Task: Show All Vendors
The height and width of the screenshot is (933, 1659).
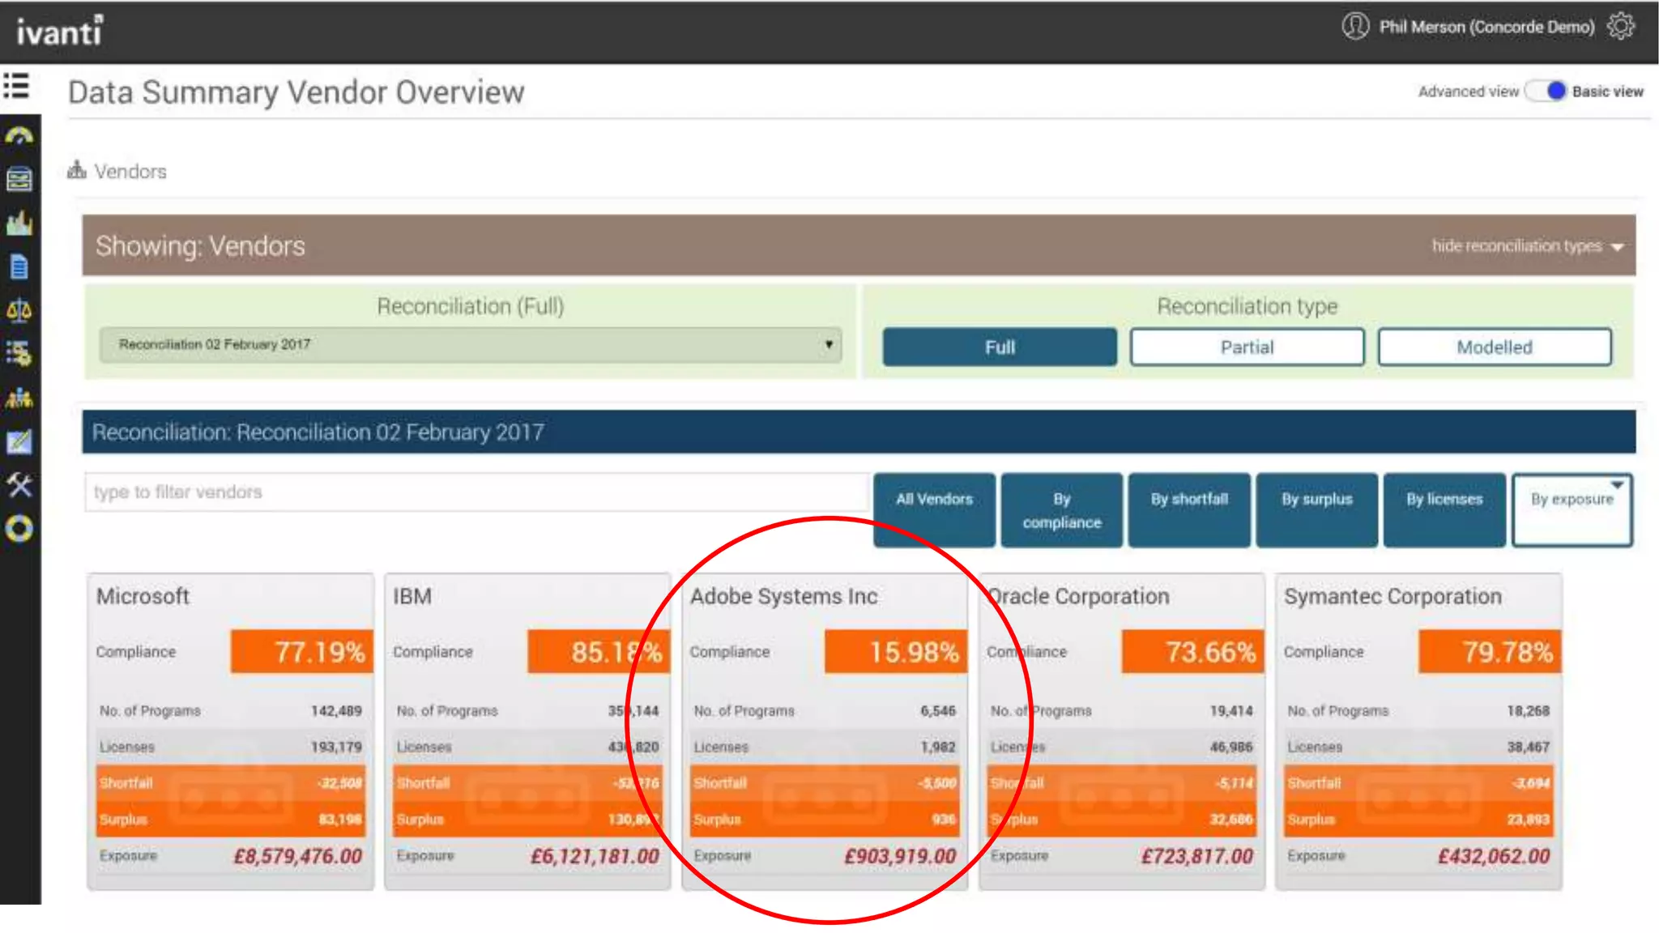Action: pos(934,510)
